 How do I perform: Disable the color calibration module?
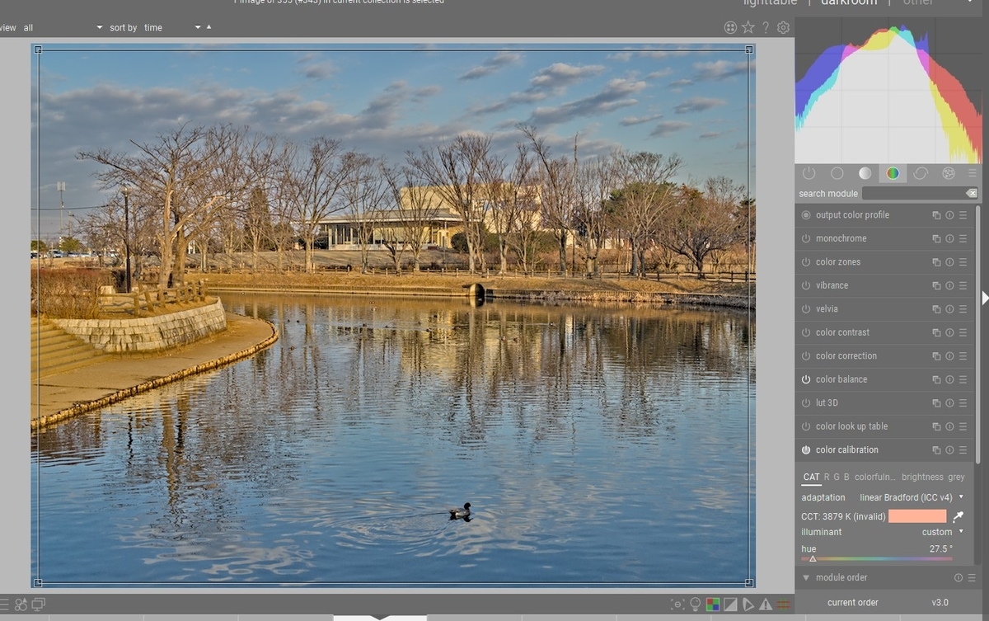pos(806,450)
